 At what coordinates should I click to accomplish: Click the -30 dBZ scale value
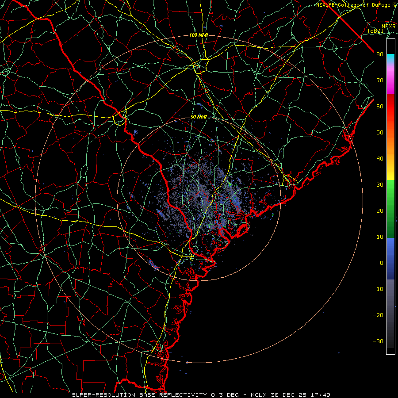coord(378,341)
